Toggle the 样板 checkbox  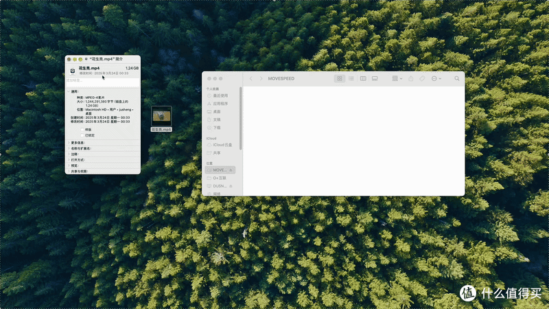click(82, 130)
